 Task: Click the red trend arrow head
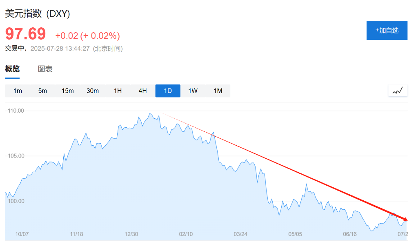(405, 219)
